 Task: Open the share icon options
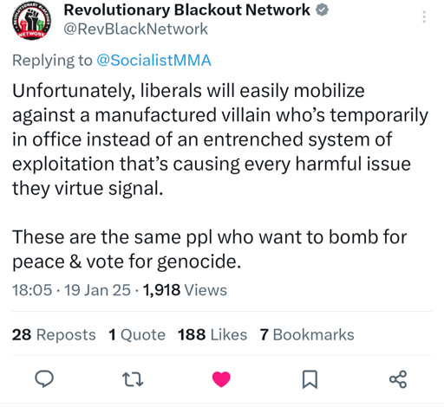[x=398, y=379]
